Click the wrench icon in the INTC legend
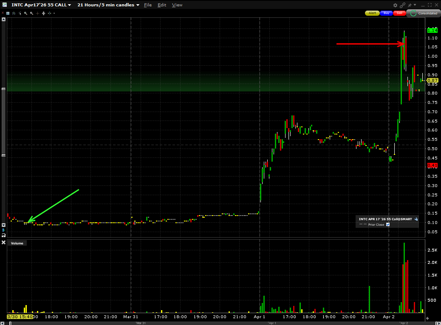Viewport: 441px width, 325px height. 416,219
